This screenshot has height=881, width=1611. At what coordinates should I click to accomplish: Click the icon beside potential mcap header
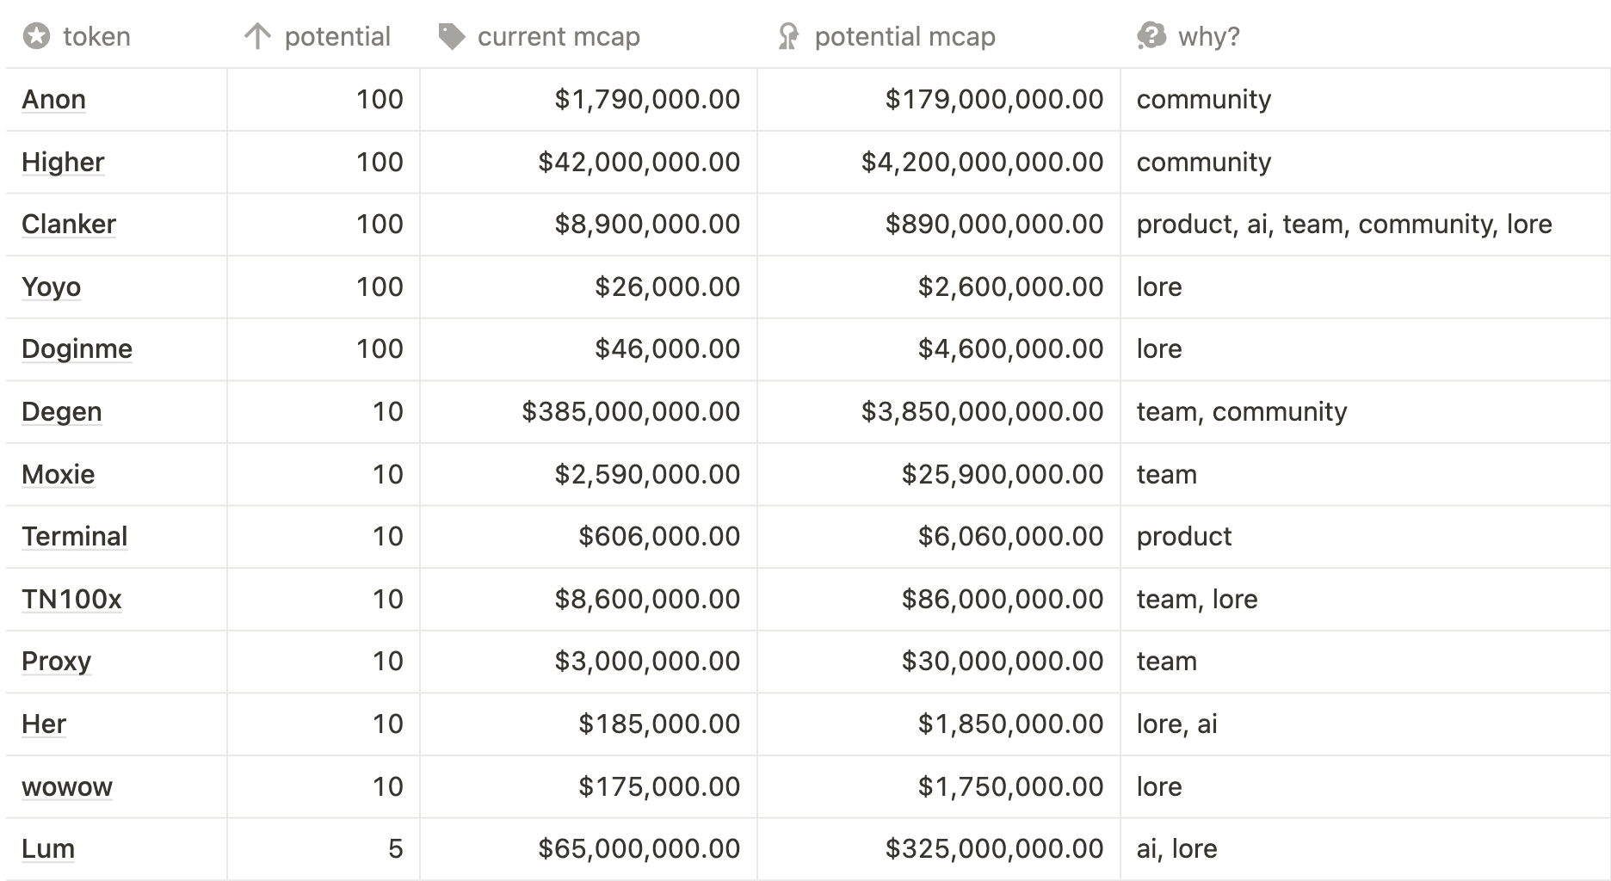point(788,36)
